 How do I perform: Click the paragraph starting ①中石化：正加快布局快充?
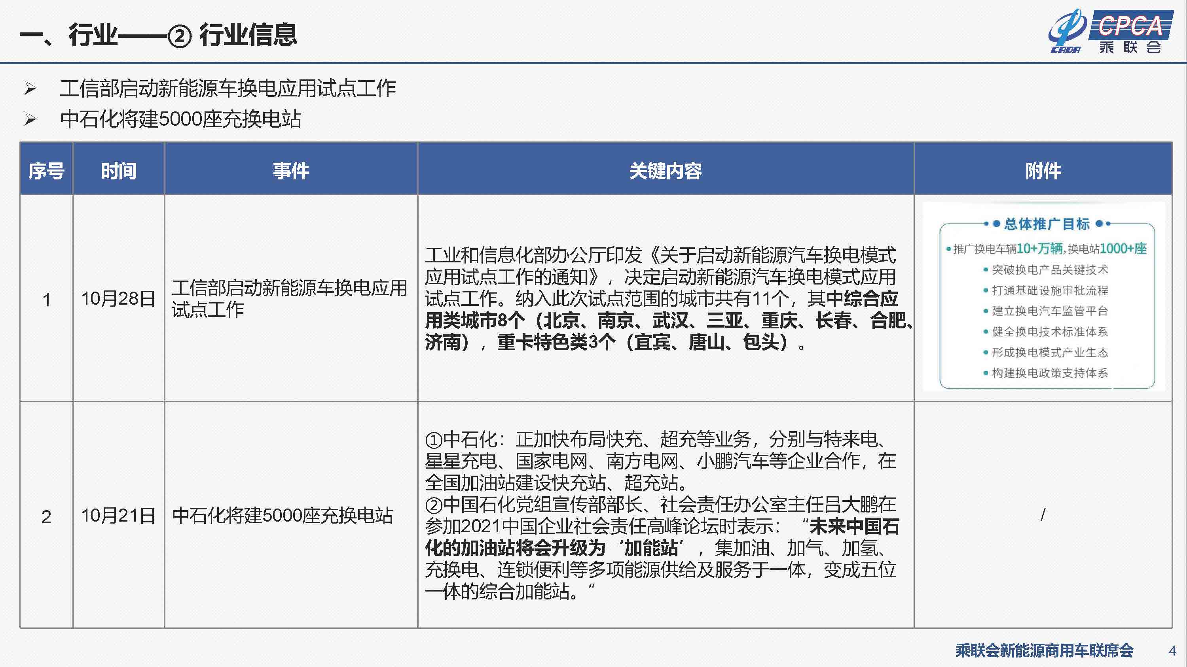(660, 461)
